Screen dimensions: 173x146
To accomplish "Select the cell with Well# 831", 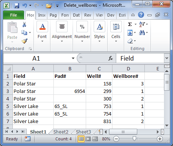I will (x=99, y=121).
